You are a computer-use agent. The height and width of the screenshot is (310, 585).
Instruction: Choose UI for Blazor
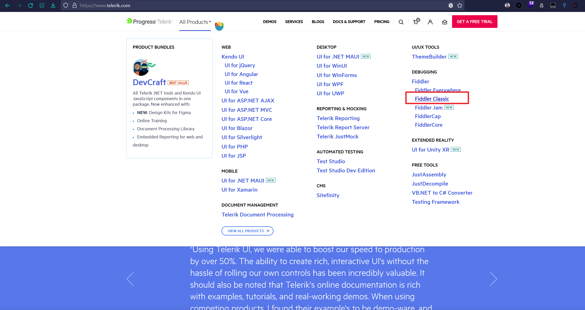[237, 128]
